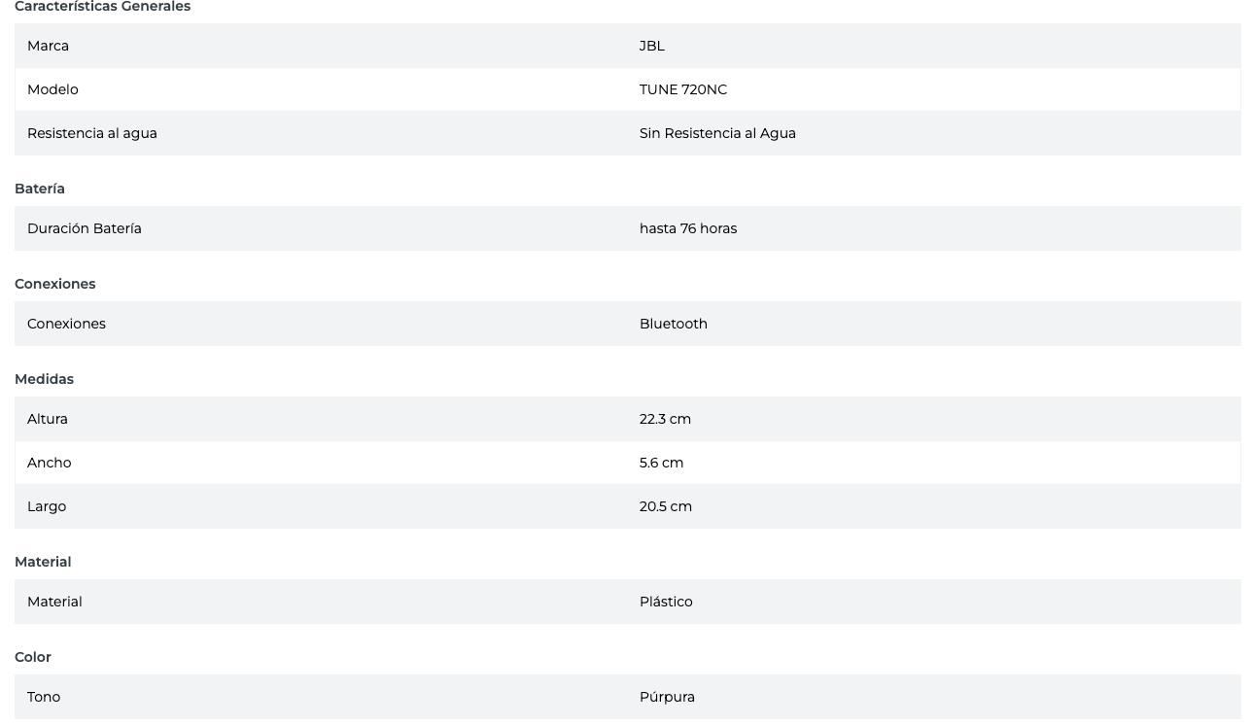Click the Medidas section heading
Screen dimensions: 1251x725
click(44, 379)
